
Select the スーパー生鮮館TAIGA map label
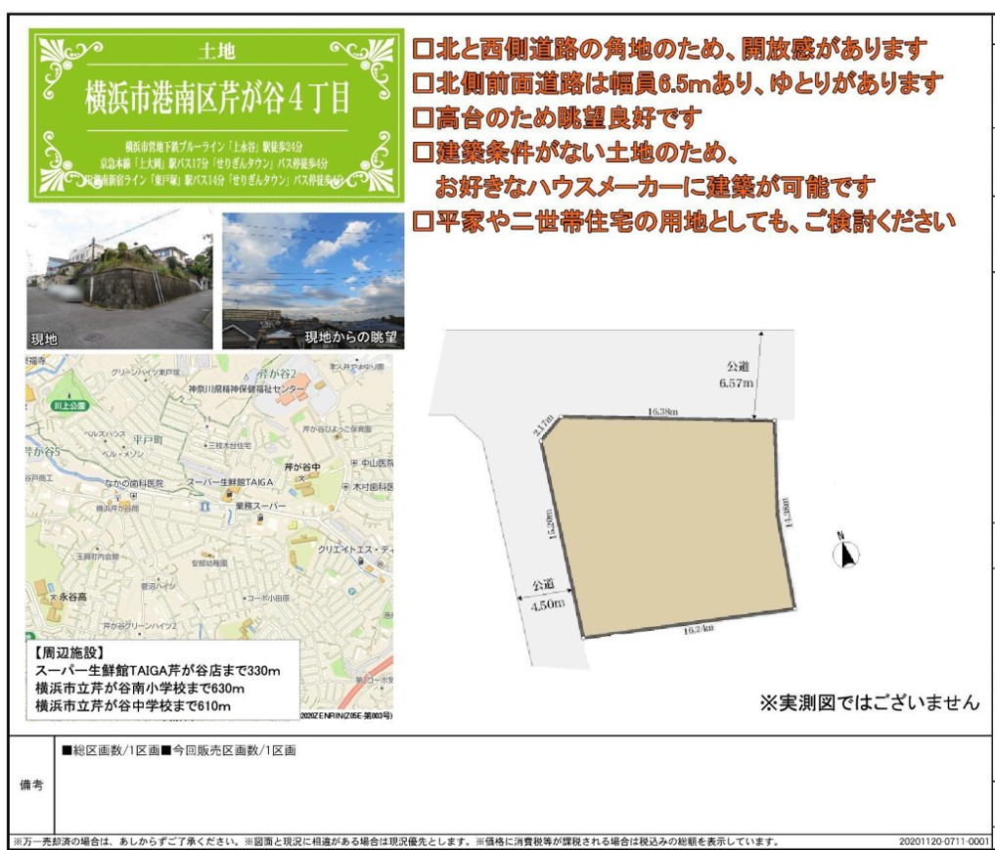[x=231, y=483]
